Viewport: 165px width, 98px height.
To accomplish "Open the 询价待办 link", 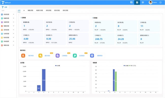I will click(x=31, y=56).
